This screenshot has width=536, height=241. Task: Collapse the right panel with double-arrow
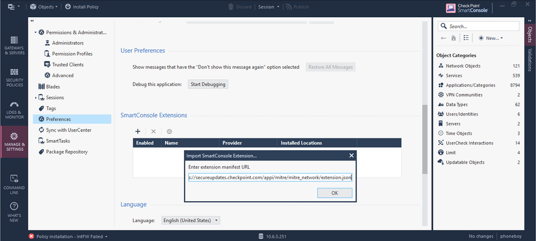pyautogui.click(x=530, y=20)
